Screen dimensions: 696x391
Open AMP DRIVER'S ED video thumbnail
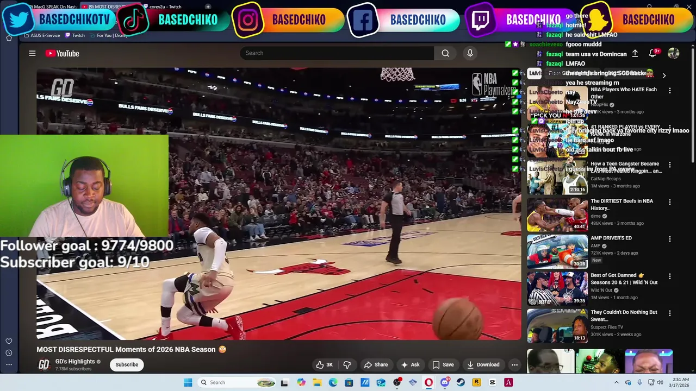coord(557,251)
